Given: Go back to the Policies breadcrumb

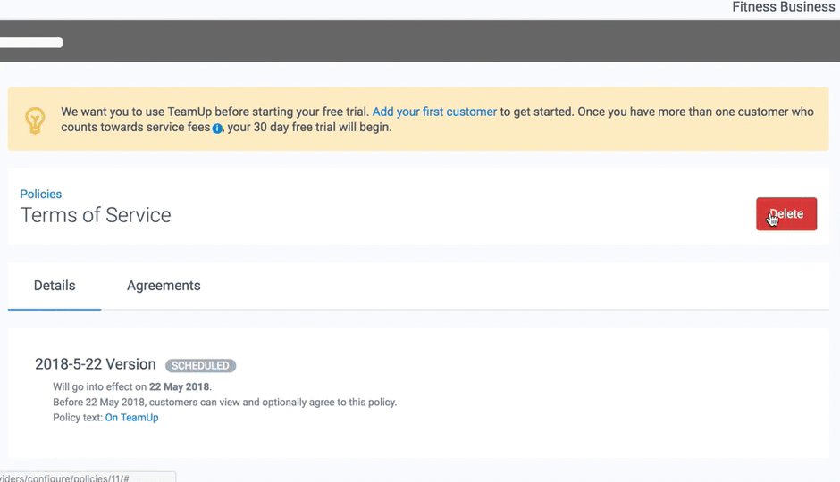Looking at the screenshot, I should [x=41, y=194].
